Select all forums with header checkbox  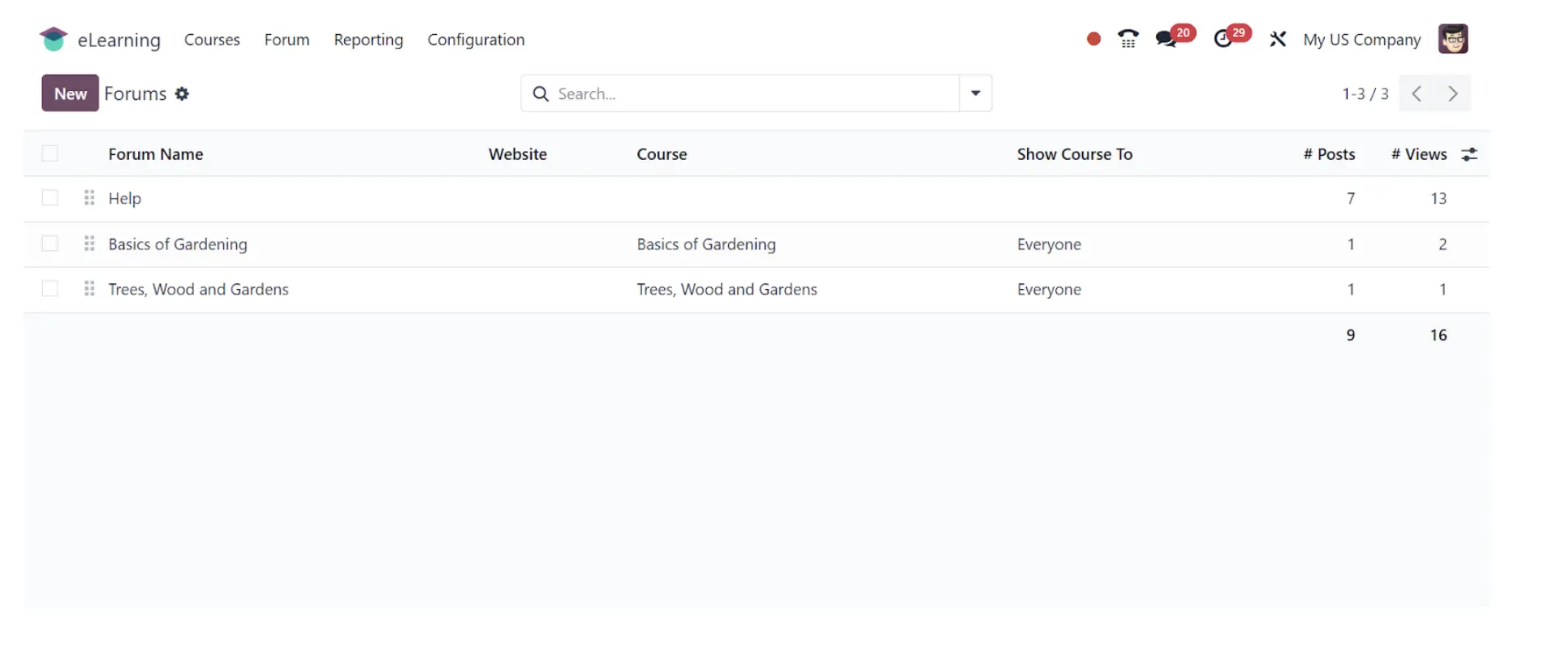[50, 153]
